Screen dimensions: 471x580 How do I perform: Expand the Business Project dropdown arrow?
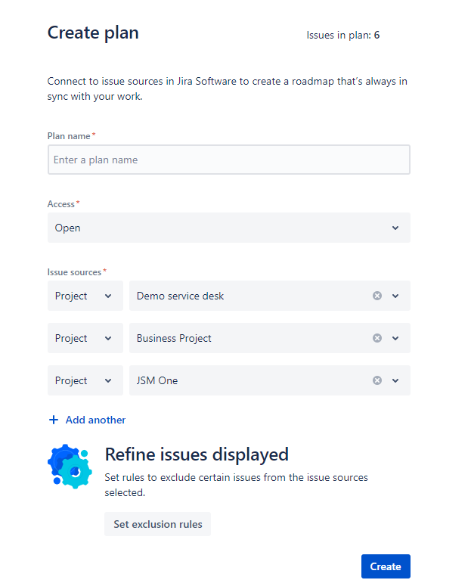395,338
